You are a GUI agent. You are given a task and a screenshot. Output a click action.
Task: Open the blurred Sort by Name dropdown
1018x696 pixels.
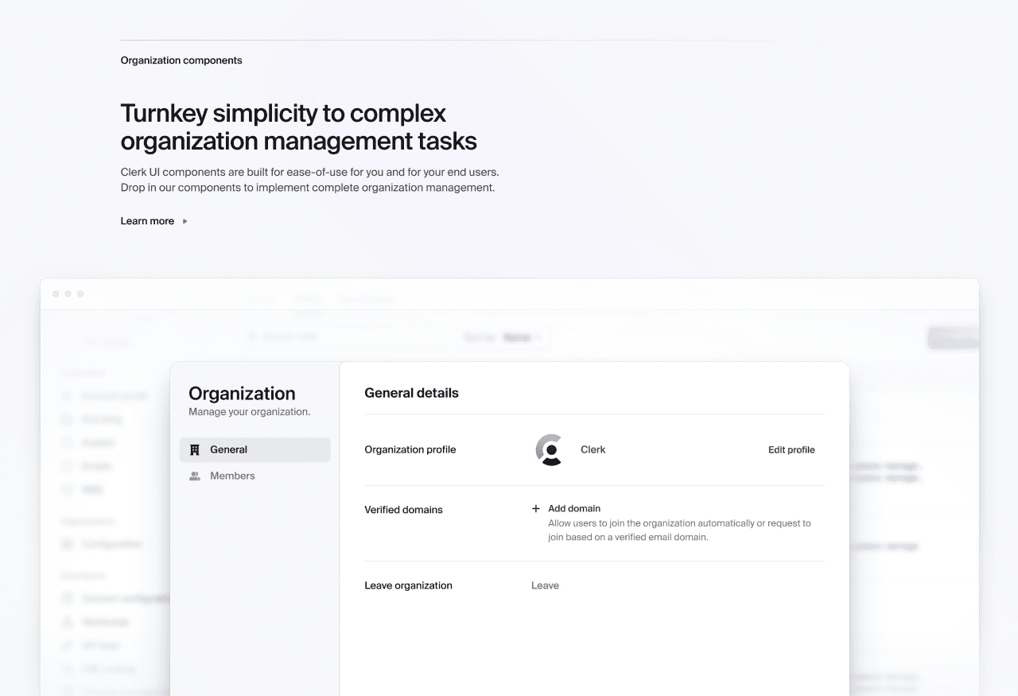(503, 337)
